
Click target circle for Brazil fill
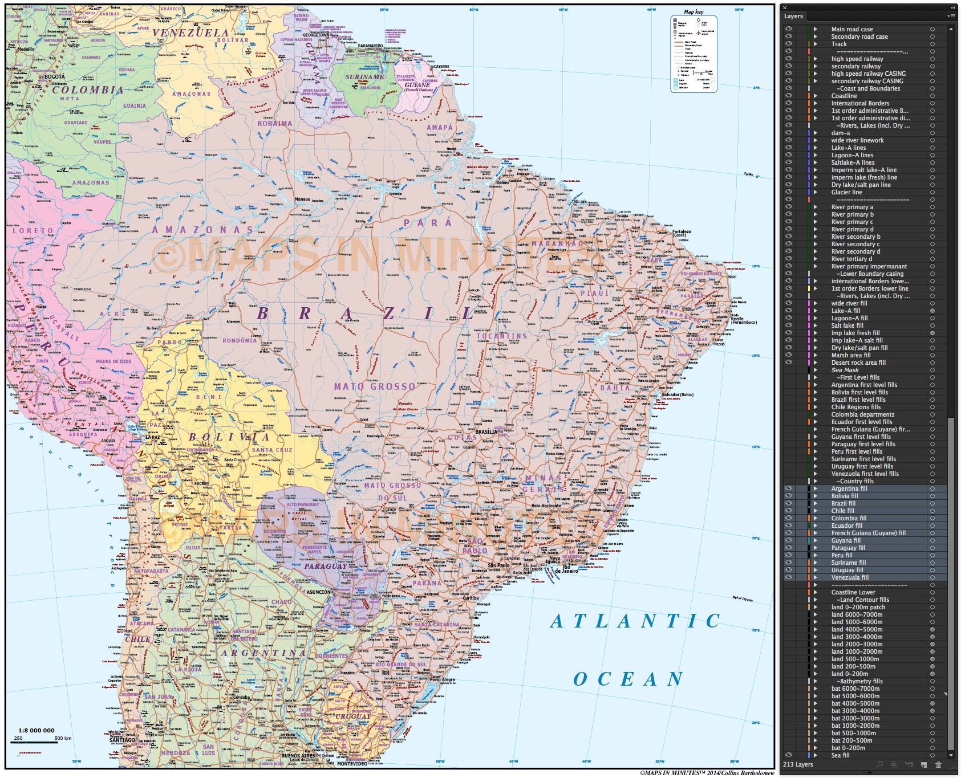[932, 503]
